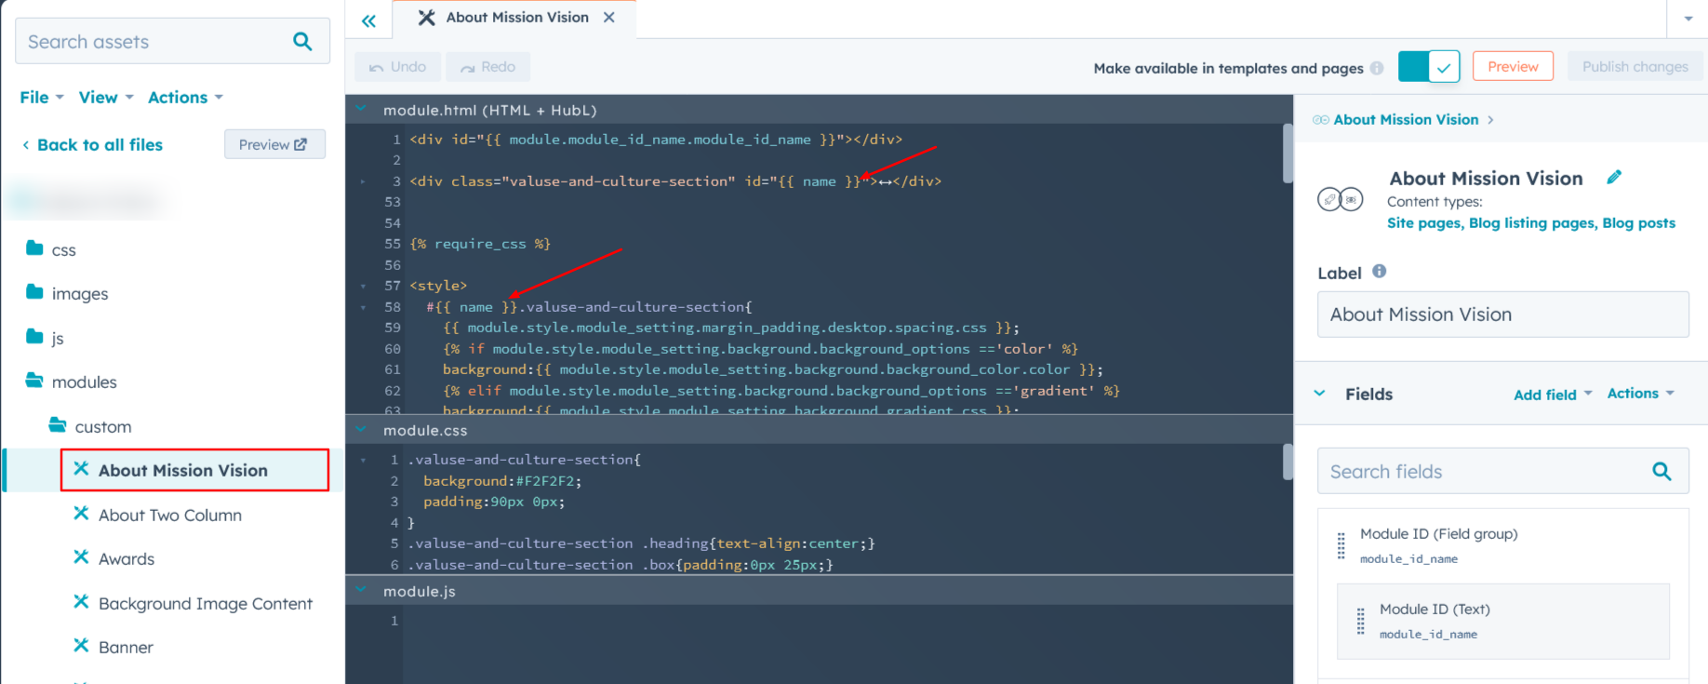Image resolution: width=1708 pixels, height=684 pixels.
Task: Click the info icon beside template availability
Action: (x=1377, y=68)
